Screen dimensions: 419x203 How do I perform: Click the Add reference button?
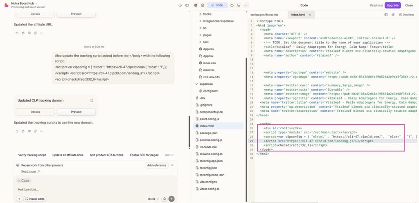pyautogui.click(x=157, y=165)
